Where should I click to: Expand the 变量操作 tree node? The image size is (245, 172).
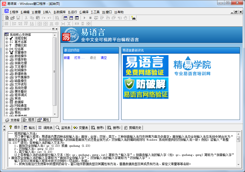click(7, 53)
